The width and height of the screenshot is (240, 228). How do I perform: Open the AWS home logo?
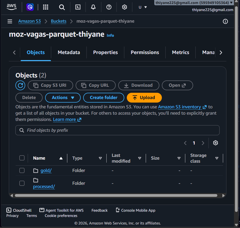click(12, 7)
